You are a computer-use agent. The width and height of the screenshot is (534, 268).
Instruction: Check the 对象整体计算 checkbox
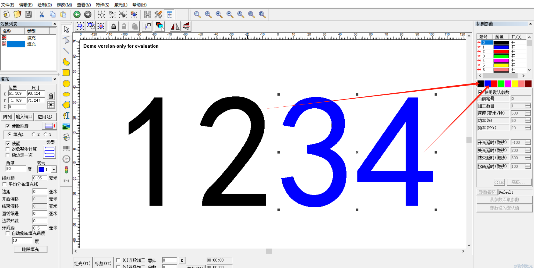(8, 149)
